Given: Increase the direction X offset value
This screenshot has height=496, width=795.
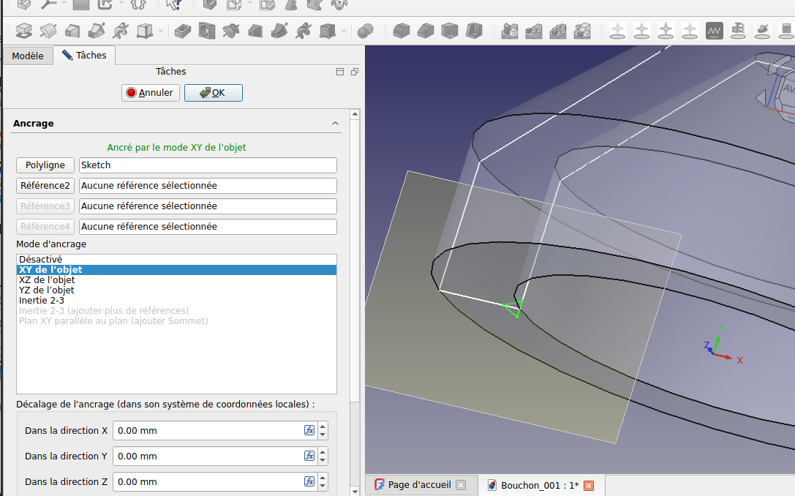Looking at the screenshot, I should [x=323, y=426].
